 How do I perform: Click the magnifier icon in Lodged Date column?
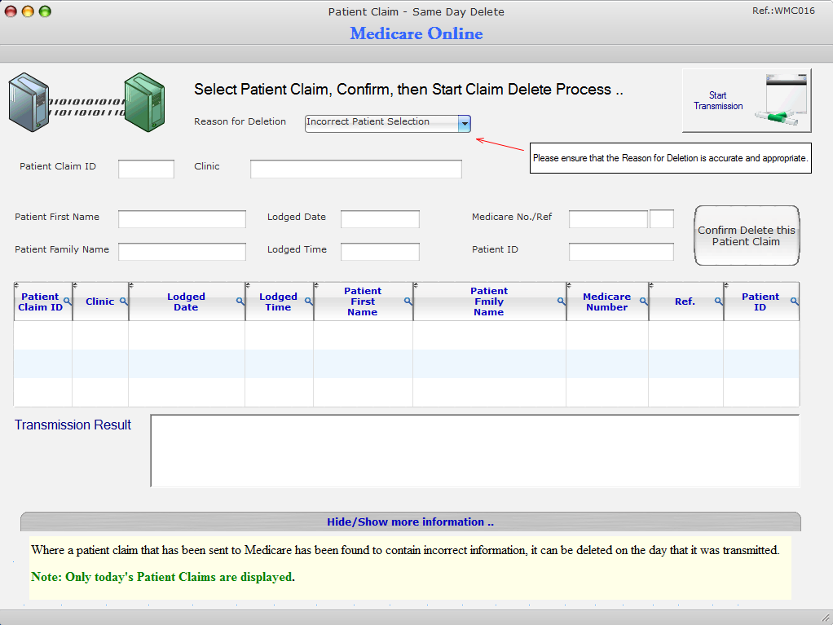(240, 301)
